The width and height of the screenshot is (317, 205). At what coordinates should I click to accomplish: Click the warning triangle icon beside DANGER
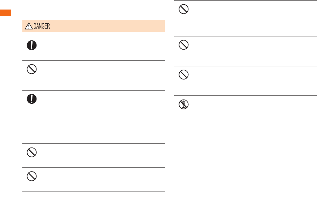pos(29,26)
